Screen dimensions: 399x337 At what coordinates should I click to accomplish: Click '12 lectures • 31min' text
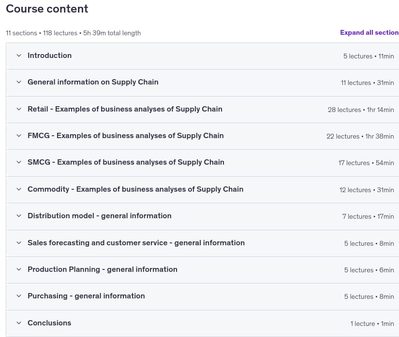click(x=367, y=190)
